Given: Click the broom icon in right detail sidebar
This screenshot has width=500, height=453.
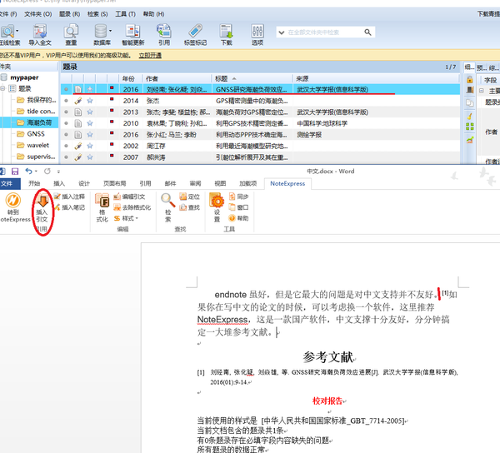Looking at the screenshot, I should coord(470,116).
